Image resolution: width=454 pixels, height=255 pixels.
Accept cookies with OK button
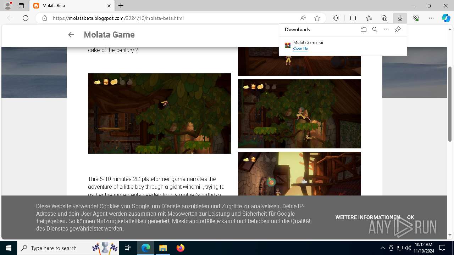point(411,217)
